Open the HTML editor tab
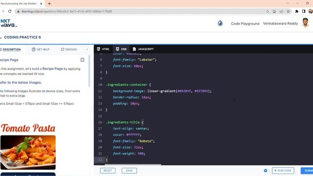Image resolution: width=313 pixels, height=176 pixels. (x=103, y=49)
